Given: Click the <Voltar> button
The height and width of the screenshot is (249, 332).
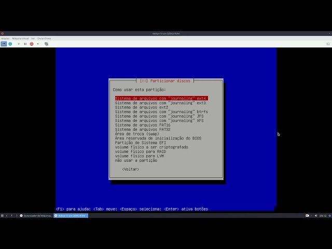Looking at the screenshot, I should point(131,169).
